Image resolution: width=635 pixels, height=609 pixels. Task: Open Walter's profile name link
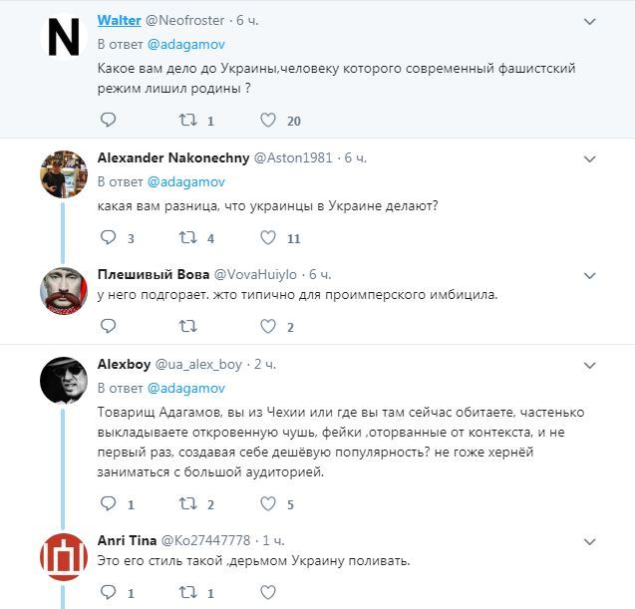click(119, 21)
